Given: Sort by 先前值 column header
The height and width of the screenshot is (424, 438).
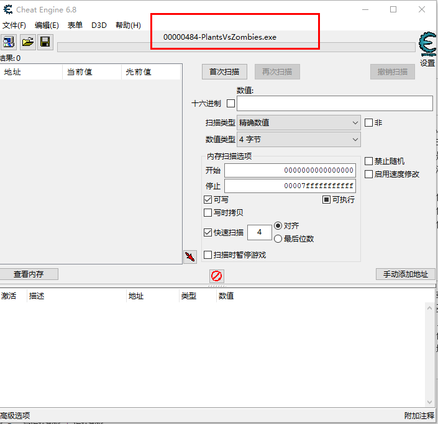Looking at the screenshot, I should pyautogui.click(x=151, y=72).
